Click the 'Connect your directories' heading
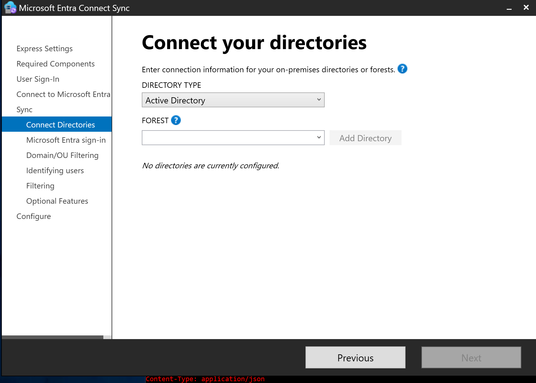The width and height of the screenshot is (536, 383). click(x=254, y=42)
